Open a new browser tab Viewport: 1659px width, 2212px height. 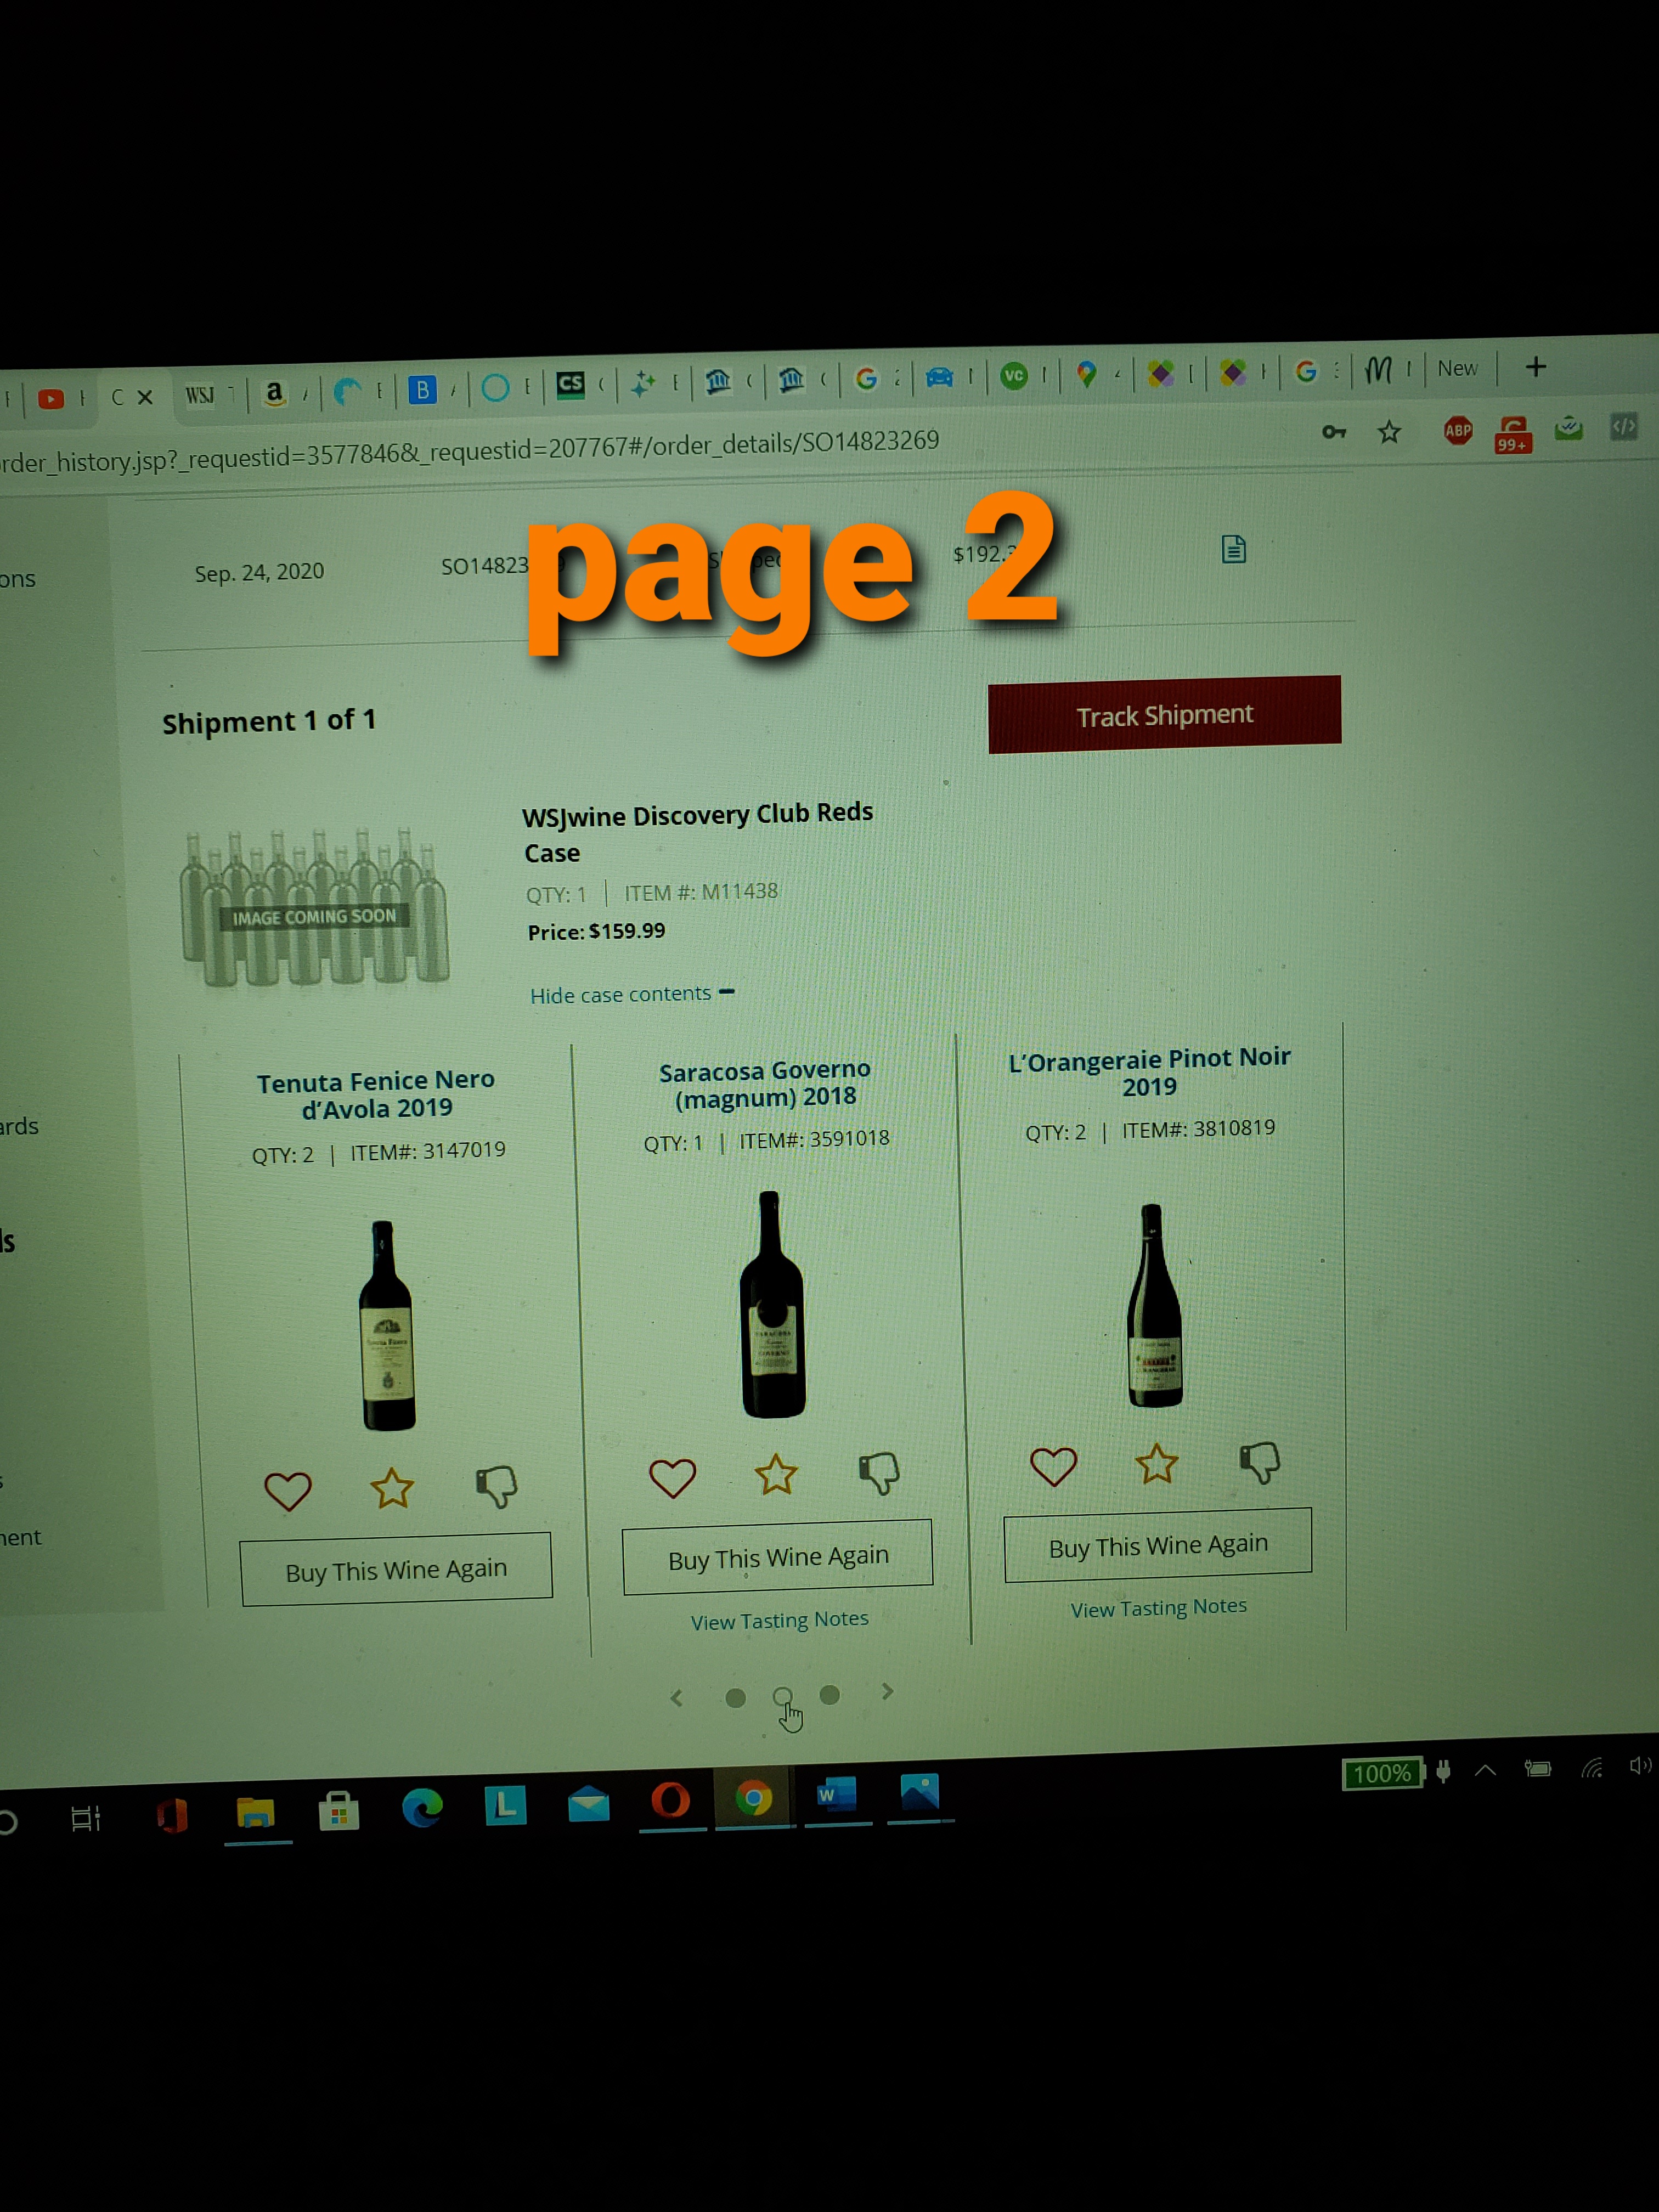[1536, 367]
